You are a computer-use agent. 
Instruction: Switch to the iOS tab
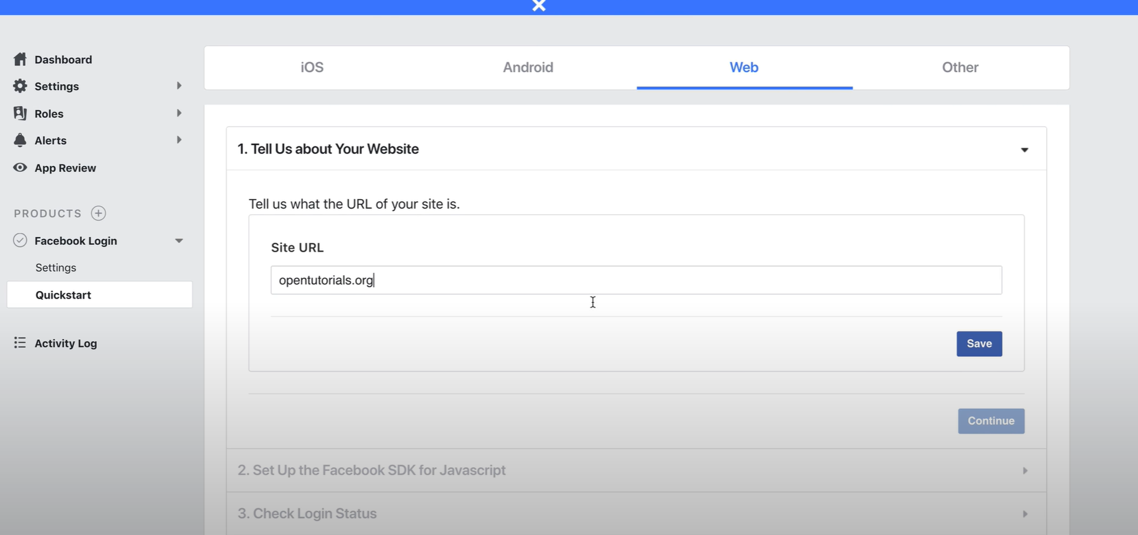coord(312,67)
